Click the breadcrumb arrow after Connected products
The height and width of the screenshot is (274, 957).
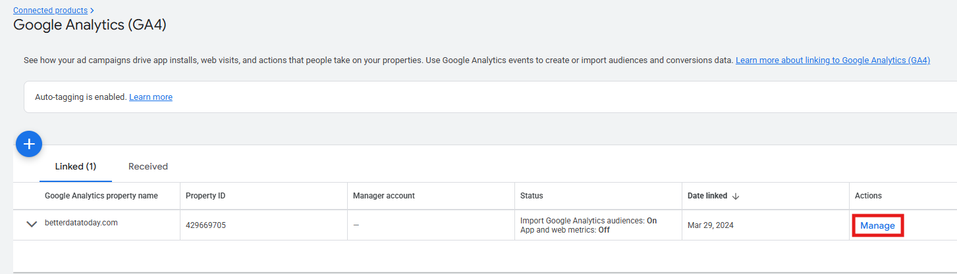click(92, 11)
